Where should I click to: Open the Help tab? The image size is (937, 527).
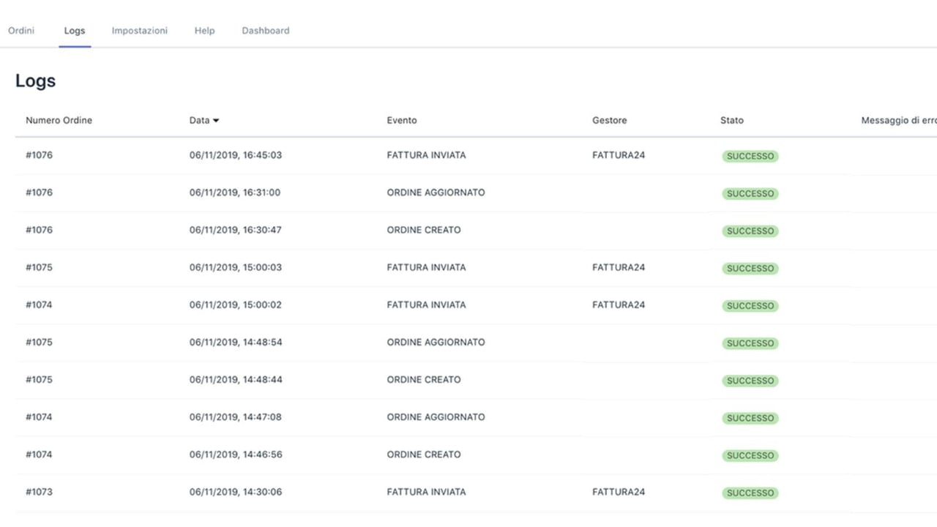[x=205, y=31]
